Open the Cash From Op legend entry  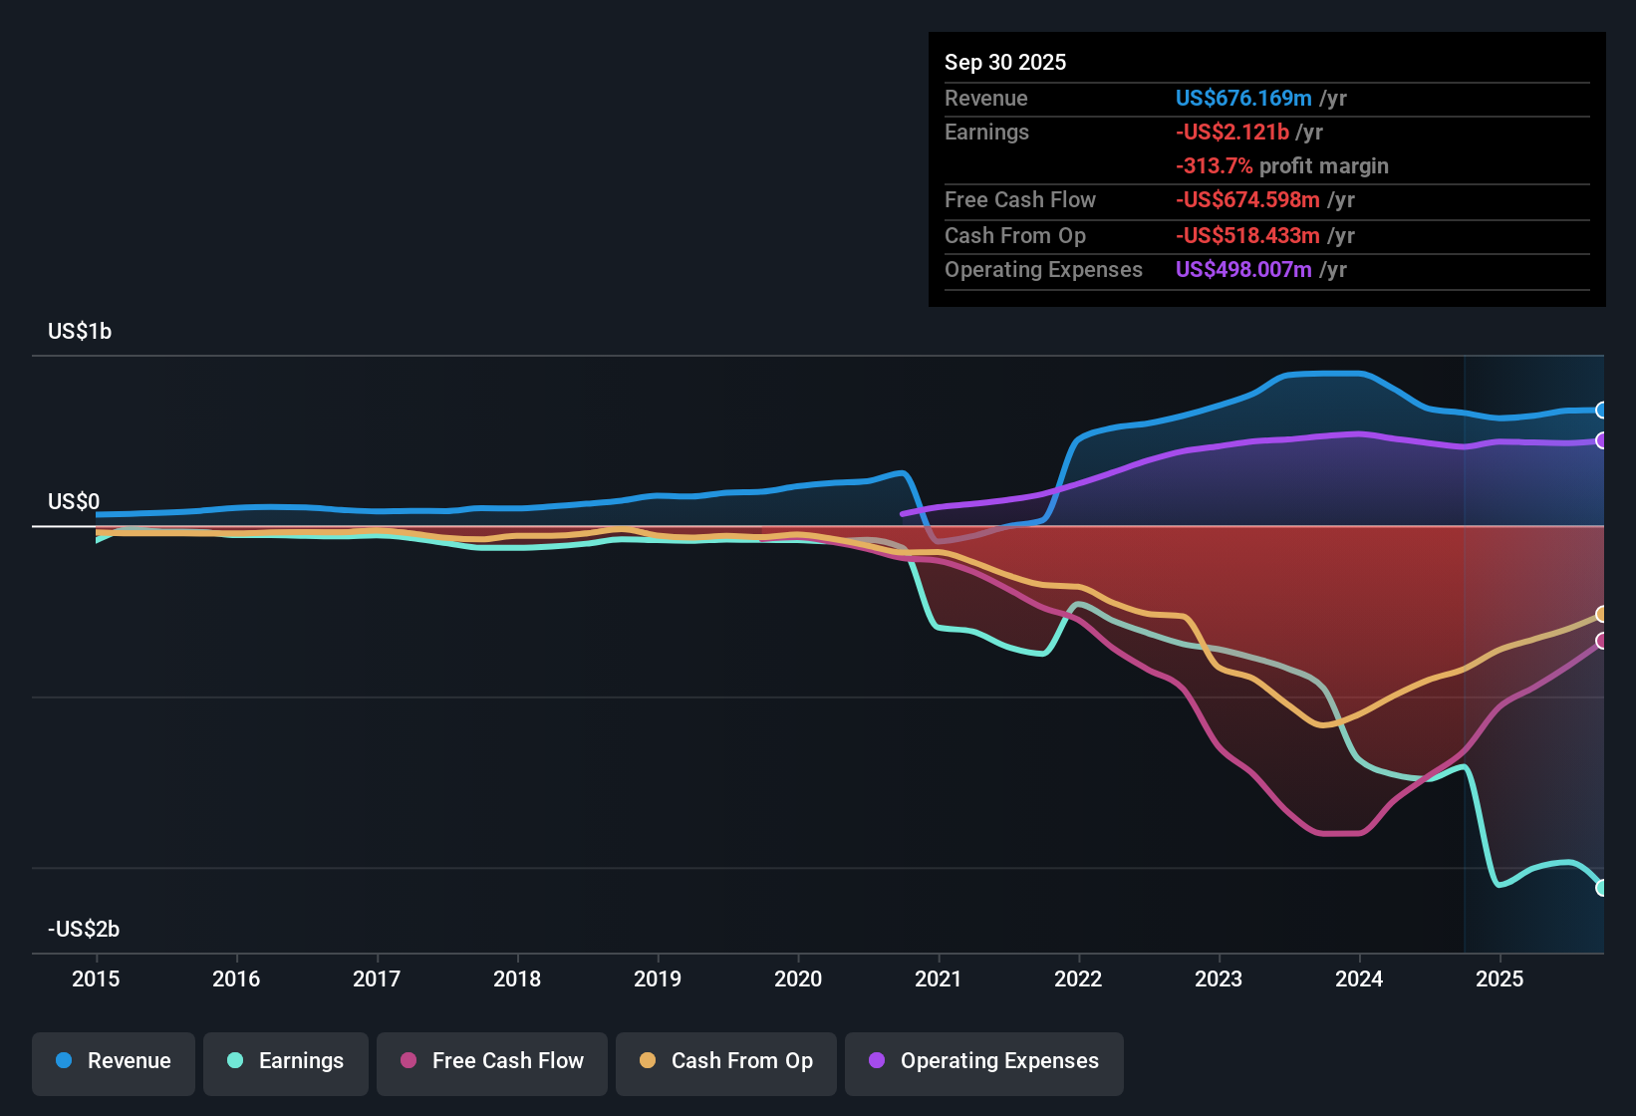pos(725,1061)
